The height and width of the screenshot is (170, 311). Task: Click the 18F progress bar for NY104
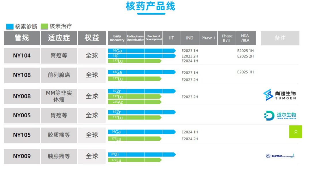click(142, 56)
